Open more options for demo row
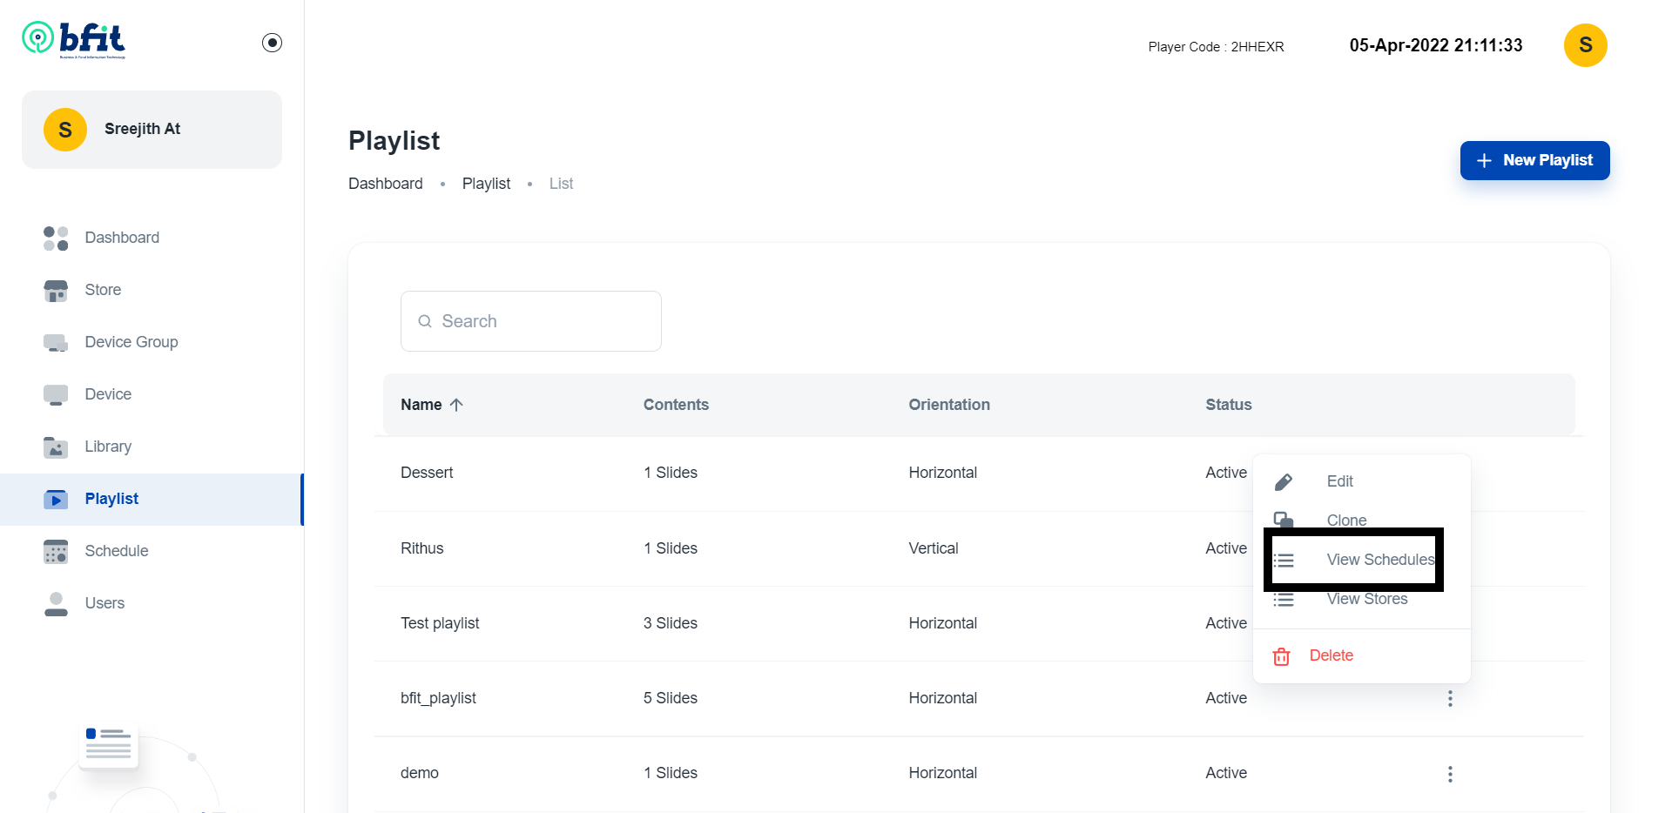Viewport: 1672px width, 813px height. (x=1450, y=774)
